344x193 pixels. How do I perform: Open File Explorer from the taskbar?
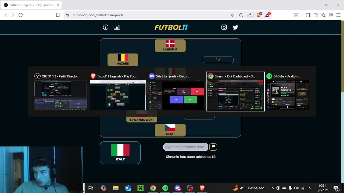pyautogui.click(x=116, y=188)
